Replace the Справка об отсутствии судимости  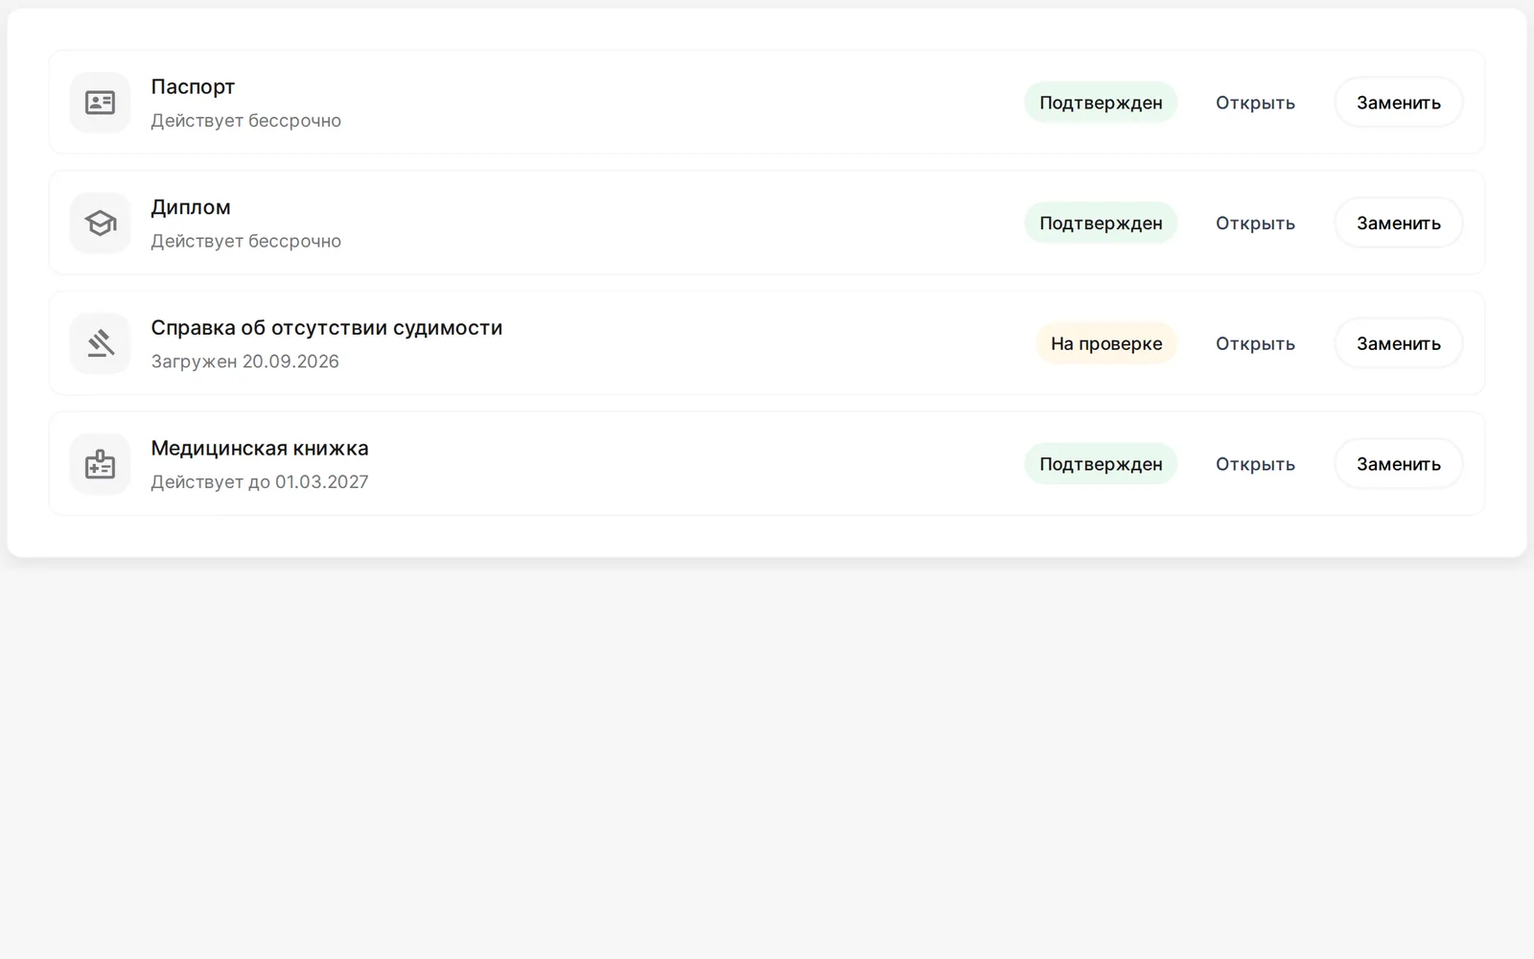tap(1398, 343)
